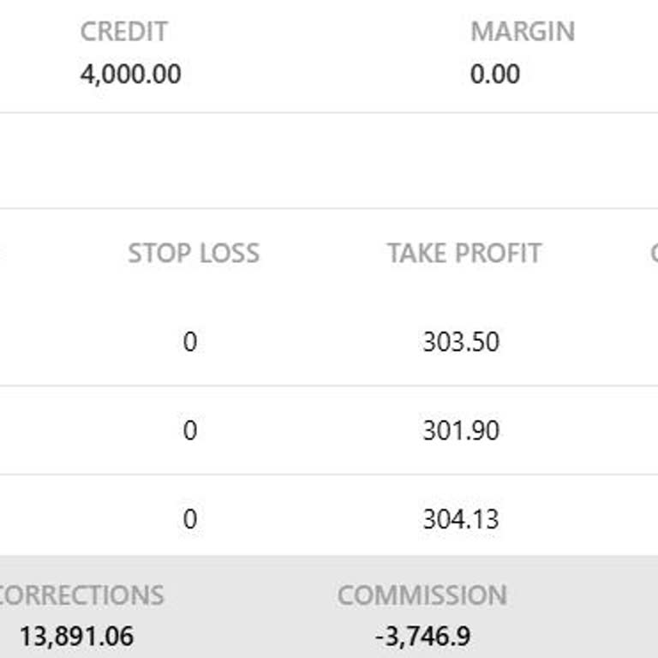Edit the take profit value 301.90

coord(460,430)
